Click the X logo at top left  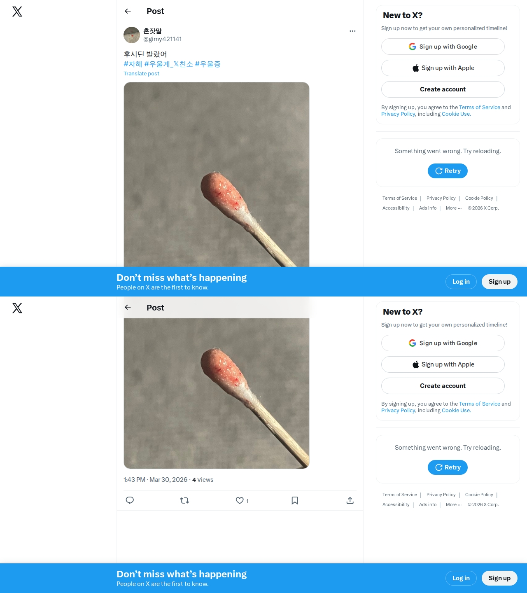click(x=17, y=12)
